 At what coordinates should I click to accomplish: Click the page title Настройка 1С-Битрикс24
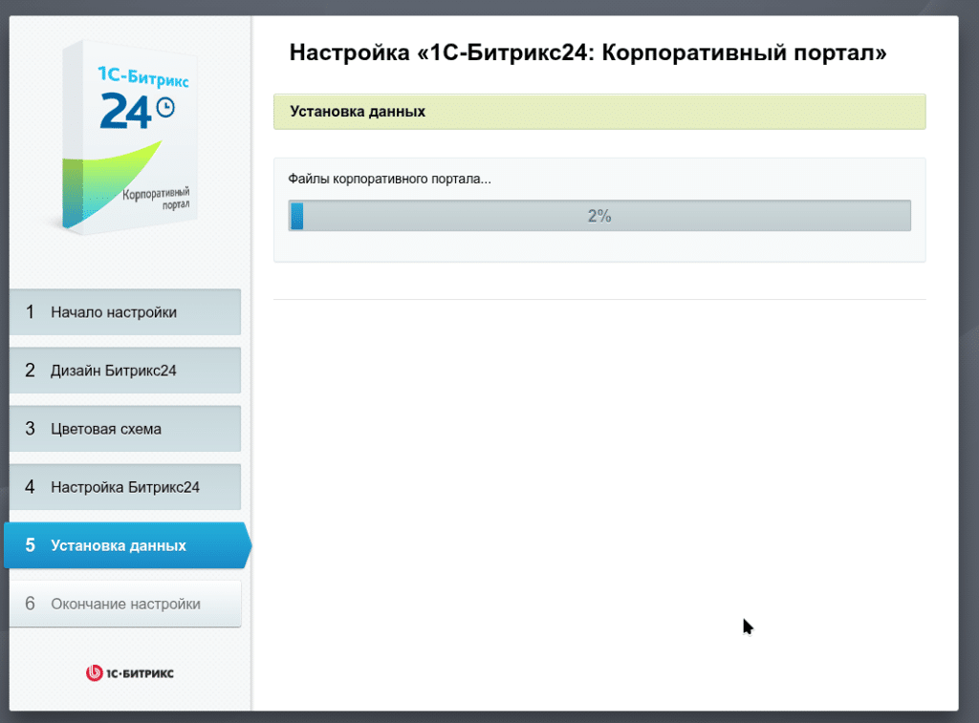coord(588,53)
